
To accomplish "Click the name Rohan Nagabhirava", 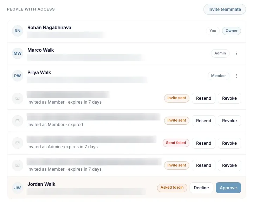I will pos(49,28).
